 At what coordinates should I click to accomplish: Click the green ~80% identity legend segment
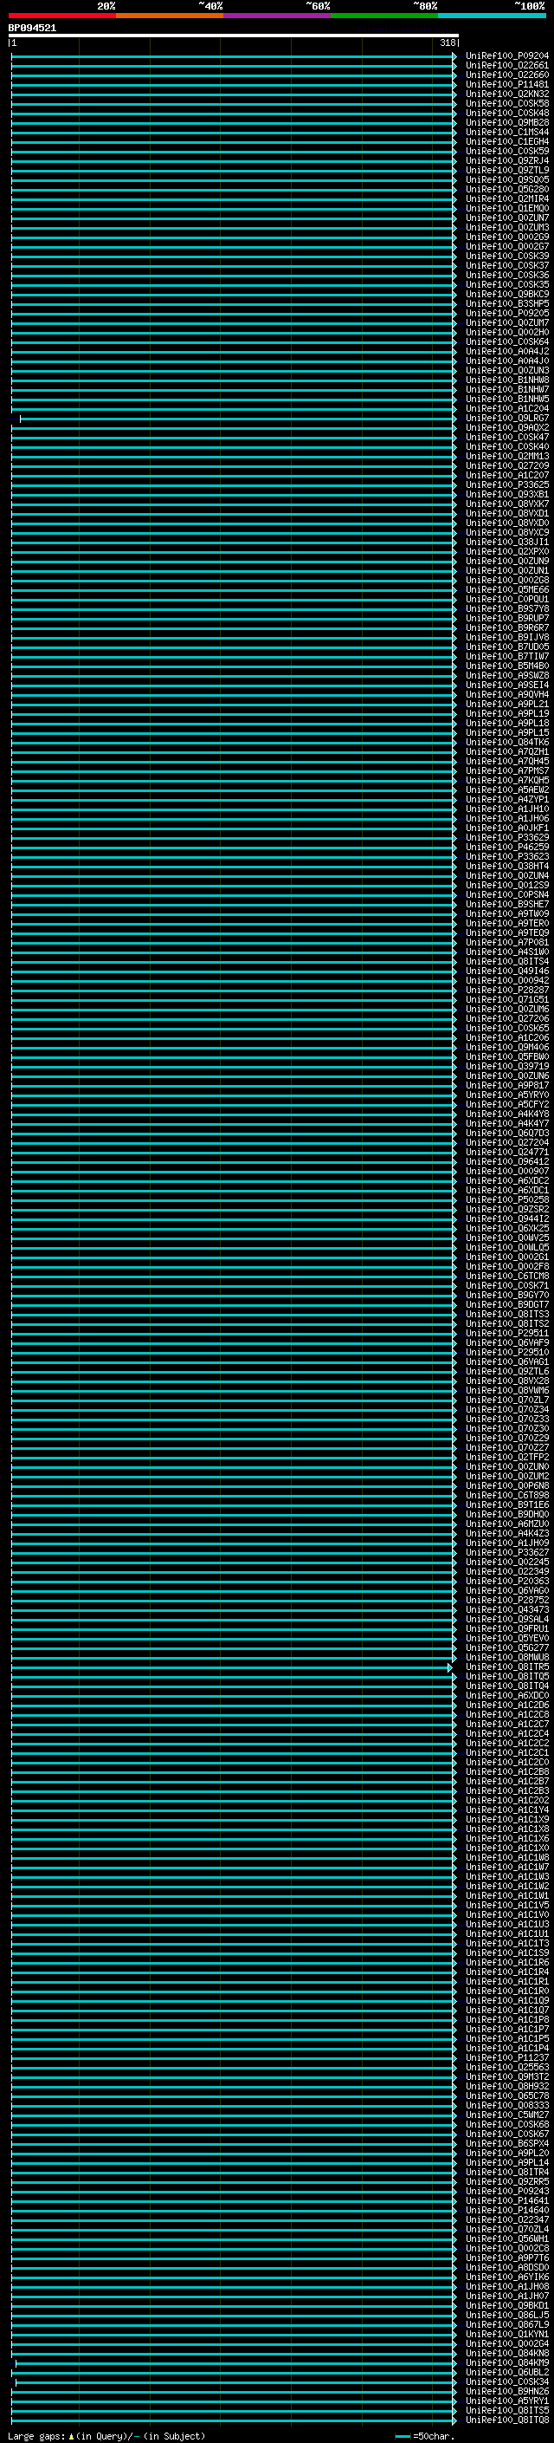pos(384,16)
